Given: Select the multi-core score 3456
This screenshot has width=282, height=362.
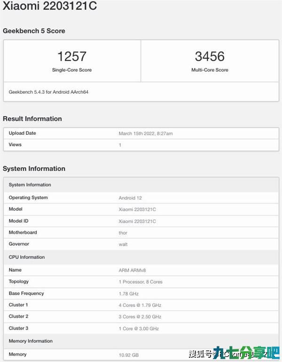Looking at the screenshot, I should click(210, 56).
